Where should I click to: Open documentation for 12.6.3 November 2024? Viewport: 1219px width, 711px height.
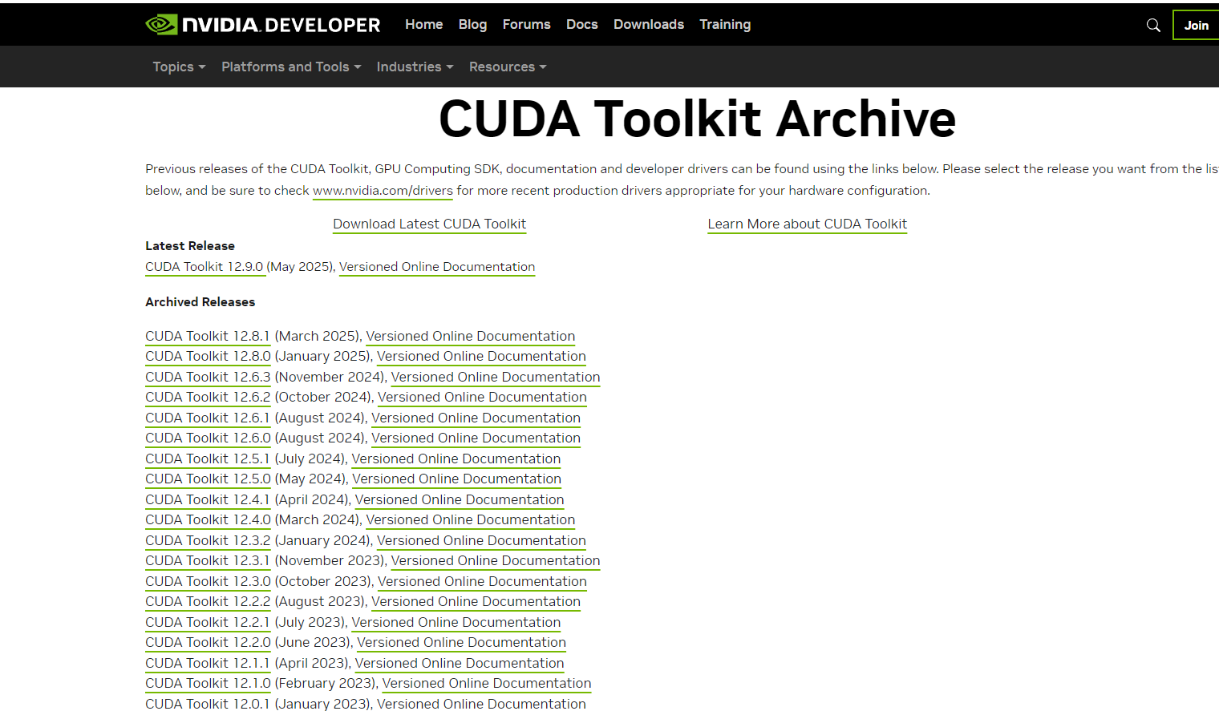[x=496, y=377]
